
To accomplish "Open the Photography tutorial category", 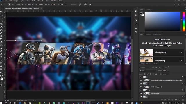I will click(x=162, y=52).
